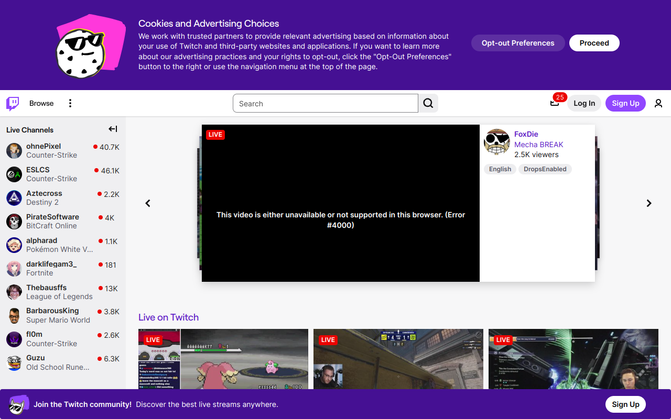Image resolution: width=671 pixels, height=419 pixels.
Task: Open ohnePixel's channel avatar
Action: click(14, 151)
